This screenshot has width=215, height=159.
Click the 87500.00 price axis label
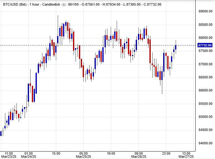pos(205,51)
